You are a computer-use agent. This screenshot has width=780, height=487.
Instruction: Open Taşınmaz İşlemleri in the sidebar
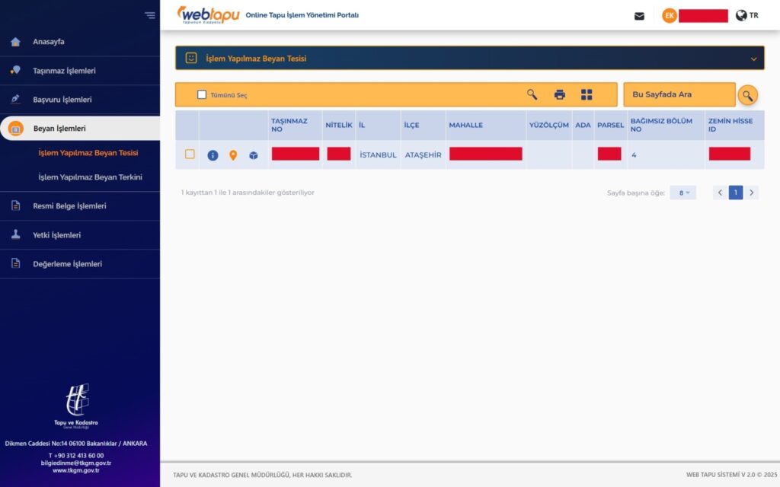64,71
